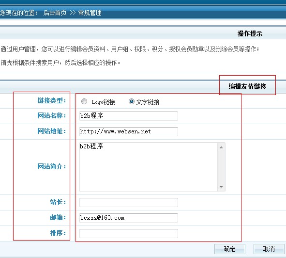Click the 确定 confirm button

[230, 249]
